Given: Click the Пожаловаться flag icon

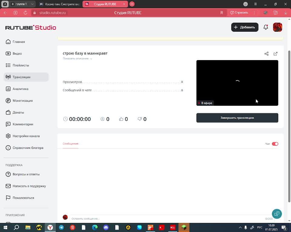Looking at the screenshot, I should 8,198.
